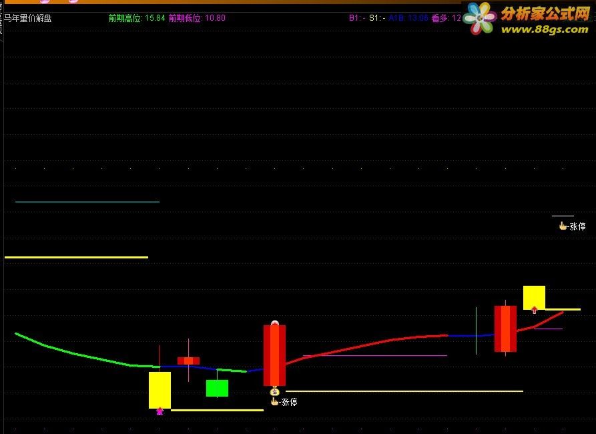Click the money bag icon under big red candle
596x434 pixels.
(274, 391)
